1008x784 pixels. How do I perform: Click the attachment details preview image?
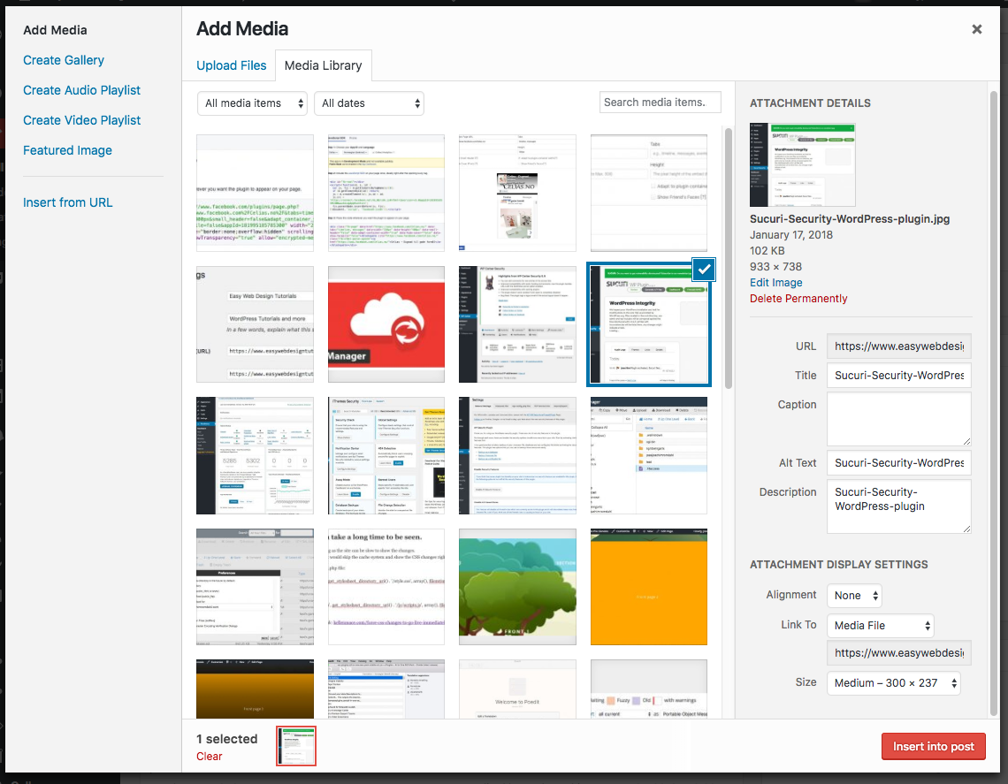point(802,164)
